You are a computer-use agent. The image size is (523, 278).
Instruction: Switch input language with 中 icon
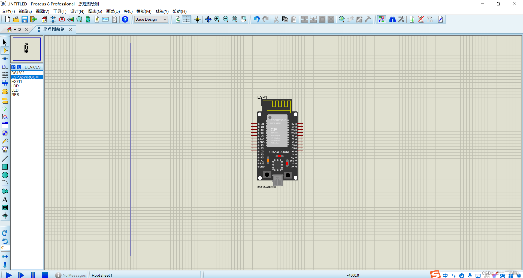coord(445,275)
